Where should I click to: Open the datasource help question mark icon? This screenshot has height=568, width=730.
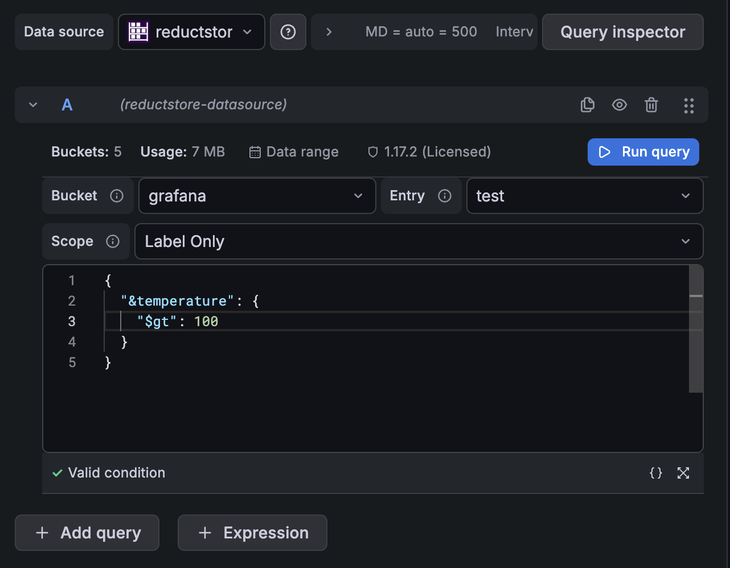coord(288,32)
